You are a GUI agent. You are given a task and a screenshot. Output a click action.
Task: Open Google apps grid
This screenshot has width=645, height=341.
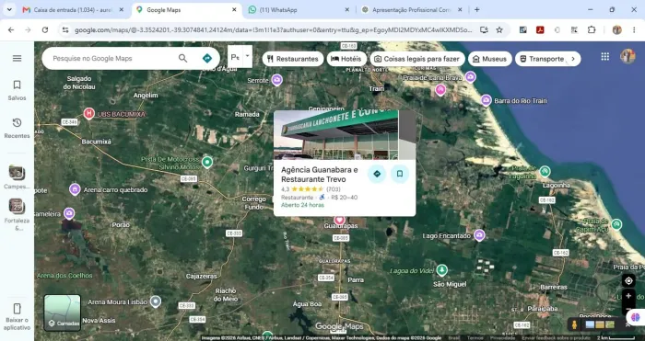(x=604, y=57)
